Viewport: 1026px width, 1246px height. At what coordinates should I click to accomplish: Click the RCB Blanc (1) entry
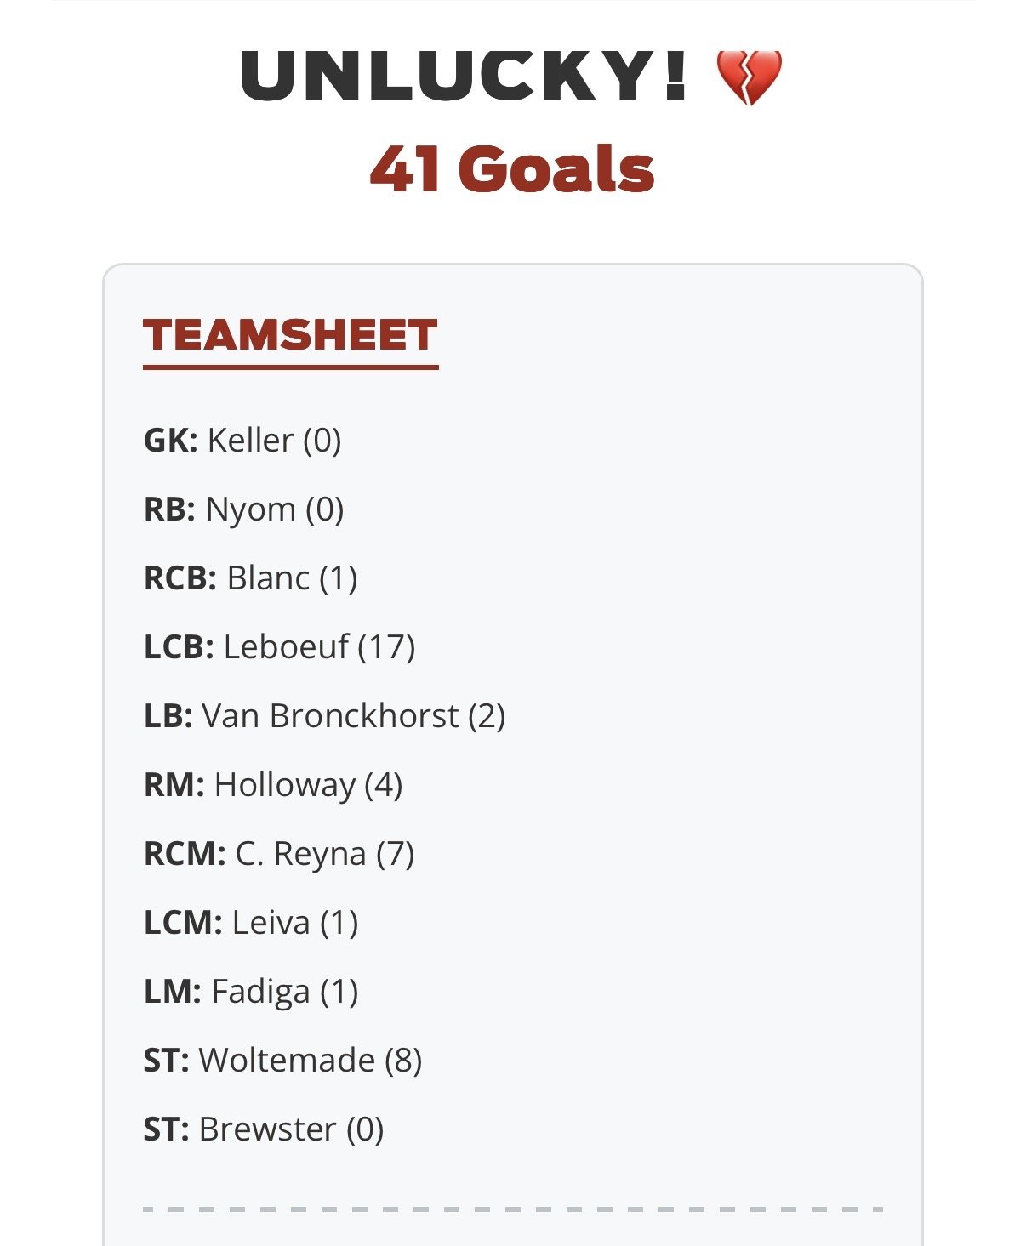(x=251, y=578)
